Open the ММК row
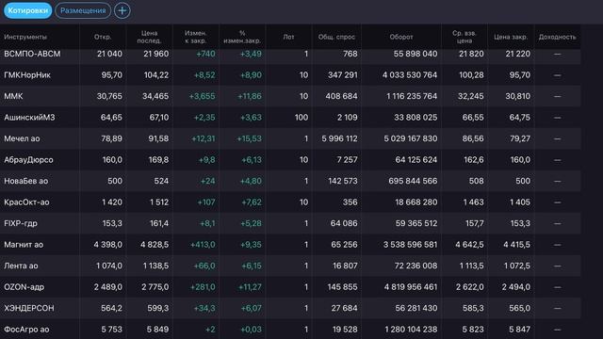The width and height of the screenshot is (603, 339). 290,96
